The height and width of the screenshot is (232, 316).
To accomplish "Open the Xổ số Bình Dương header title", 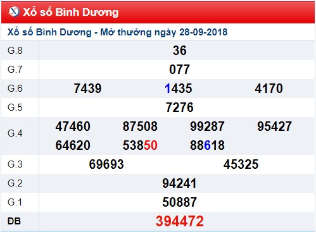I will point(71,12).
